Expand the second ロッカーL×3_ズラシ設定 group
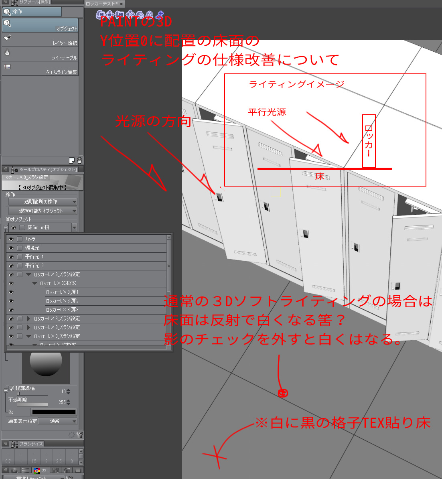Screen dimensions: 442x479 tap(28, 319)
